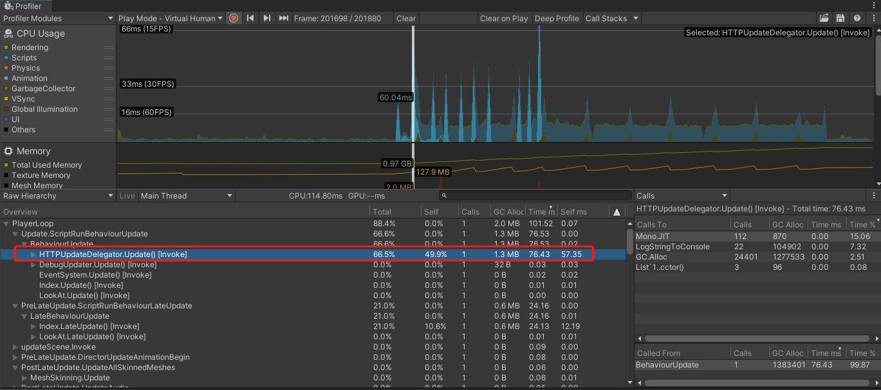
Task: Toggle Clear on Play
Action: pos(504,18)
